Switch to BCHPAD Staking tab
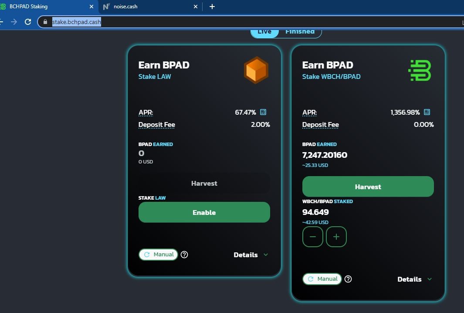 point(49,7)
